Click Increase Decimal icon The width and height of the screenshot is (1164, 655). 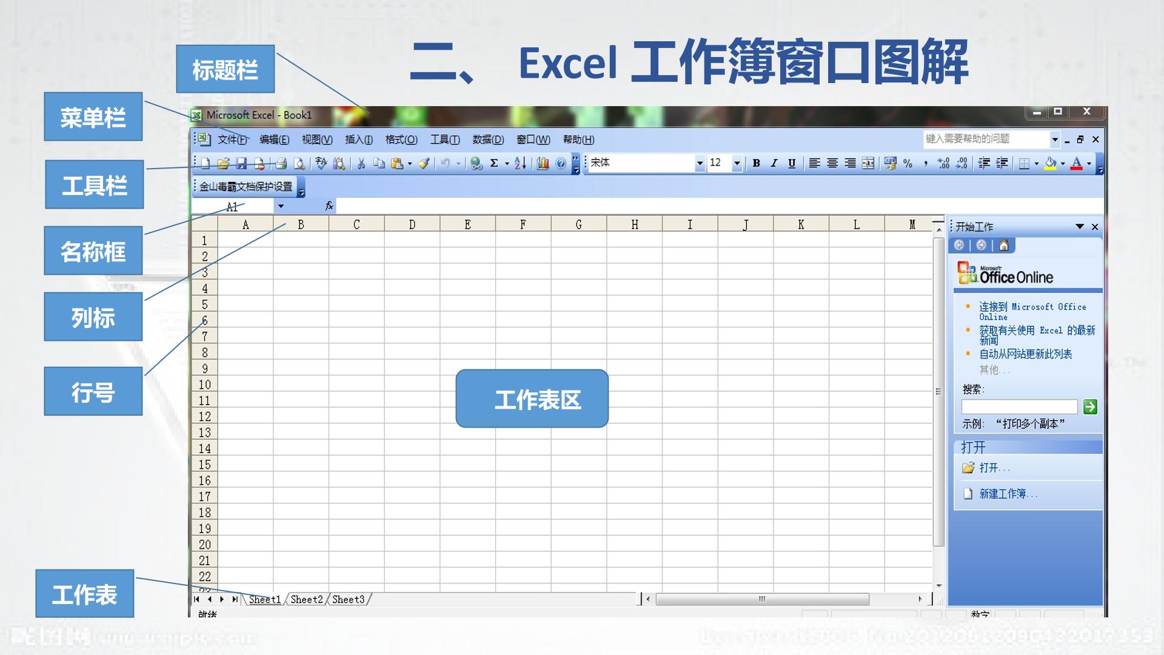tap(943, 163)
